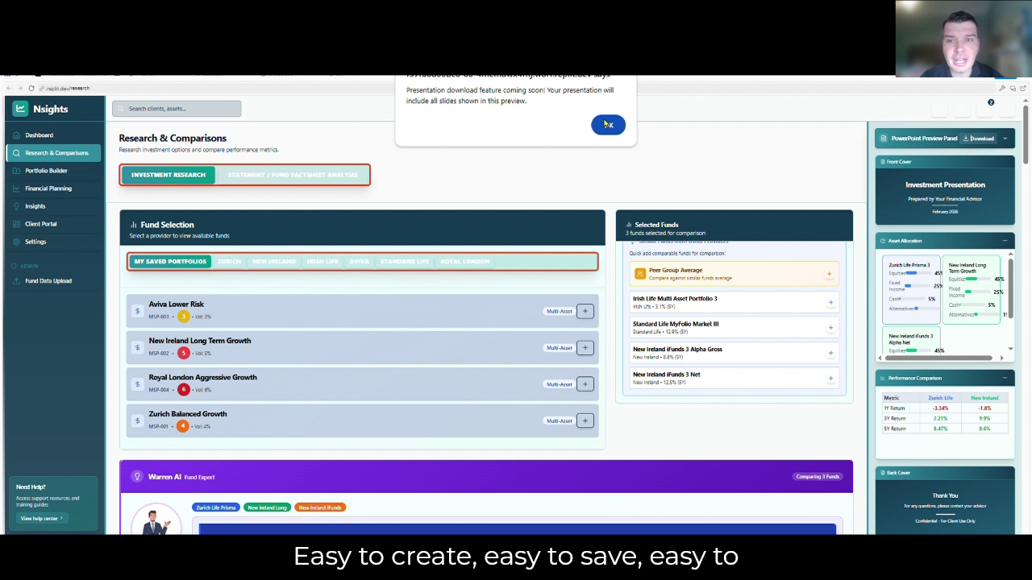This screenshot has width=1032, height=580.
Task: Add Royal London Aggressive Growth fund
Action: (x=585, y=384)
